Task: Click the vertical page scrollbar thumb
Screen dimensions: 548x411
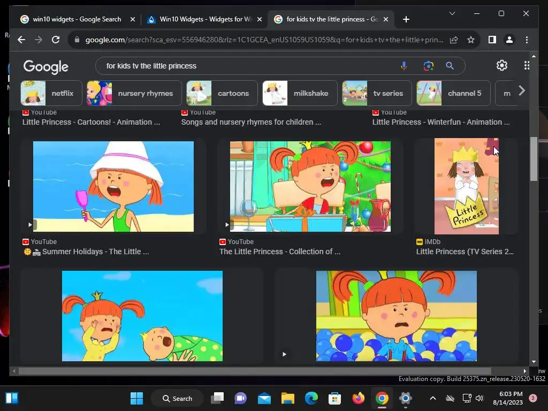Action: (534, 159)
